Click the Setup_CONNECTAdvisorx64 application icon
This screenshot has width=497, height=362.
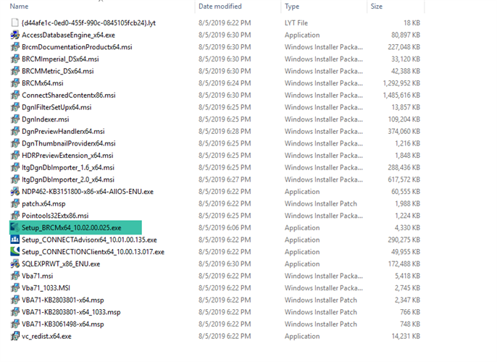pyautogui.click(x=15, y=240)
